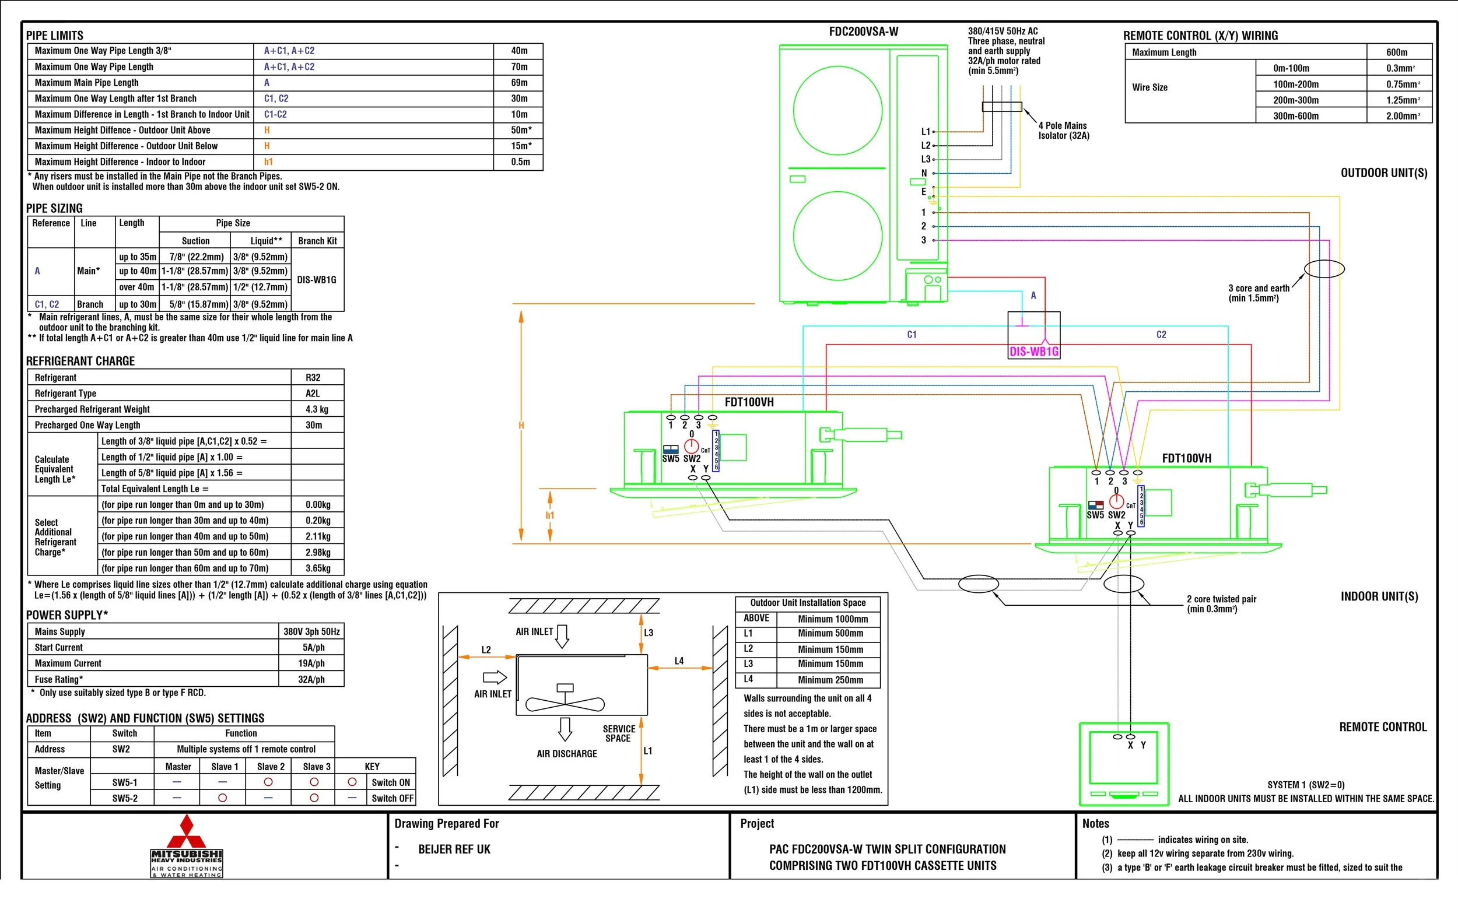The height and width of the screenshot is (899, 1458).
Task: Click the 4.3 kg precharged weight cell
Action: (316, 409)
